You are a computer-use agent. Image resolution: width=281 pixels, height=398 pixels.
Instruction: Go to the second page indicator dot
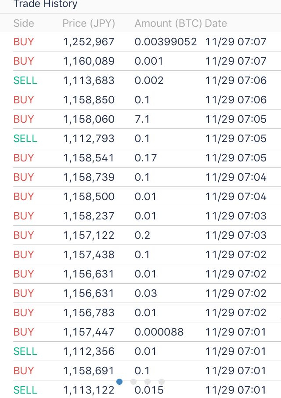tap(133, 382)
